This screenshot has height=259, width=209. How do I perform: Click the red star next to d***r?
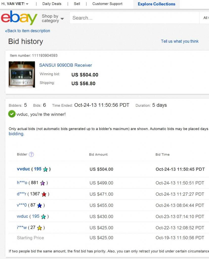point(44,194)
